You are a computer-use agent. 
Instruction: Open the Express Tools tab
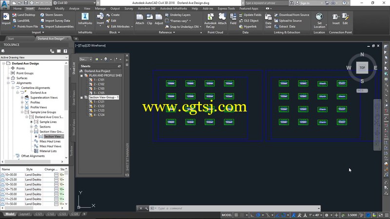[x=226, y=8]
